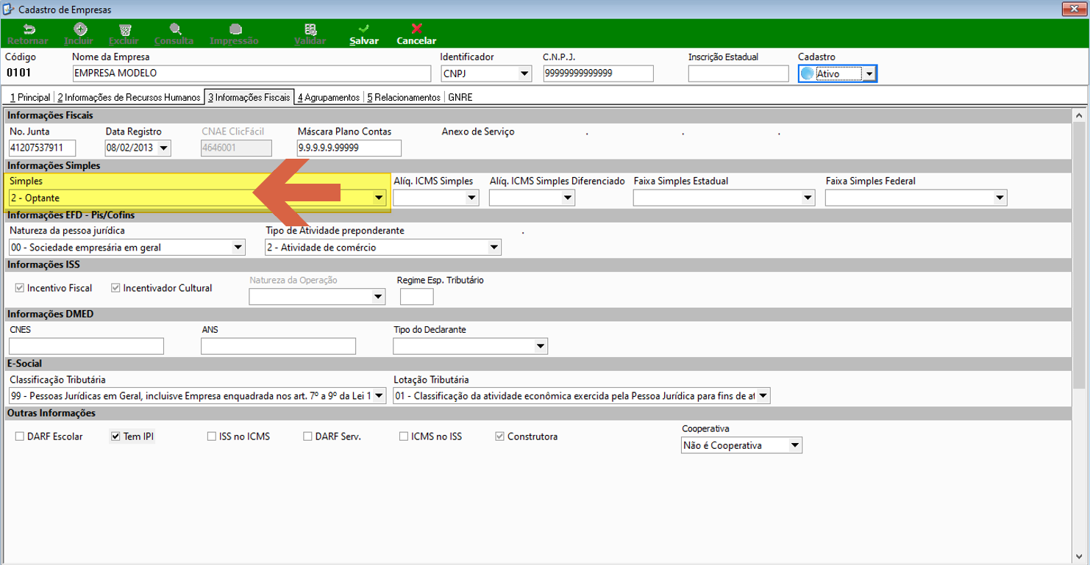Click the Nome da Empresa field
The image size is (1090, 565).
click(252, 73)
